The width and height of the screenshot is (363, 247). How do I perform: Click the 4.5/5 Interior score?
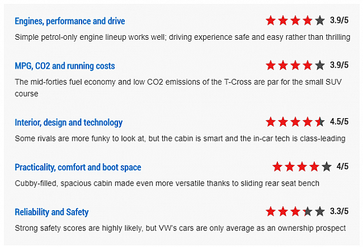(339, 122)
